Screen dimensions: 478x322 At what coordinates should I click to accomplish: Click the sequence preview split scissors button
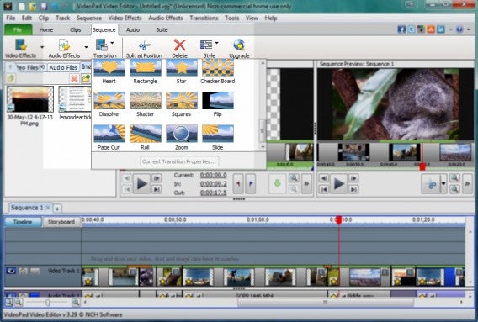(432, 183)
